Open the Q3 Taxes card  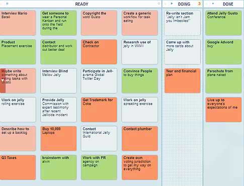click(x=18, y=167)
